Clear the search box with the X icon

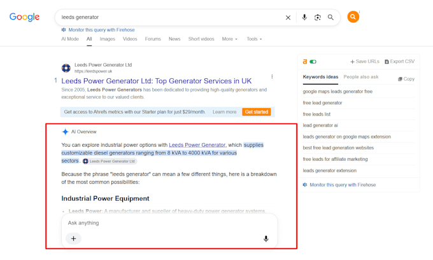[288, 18]
